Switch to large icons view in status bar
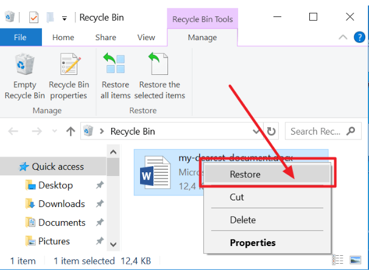 point(354,260)
